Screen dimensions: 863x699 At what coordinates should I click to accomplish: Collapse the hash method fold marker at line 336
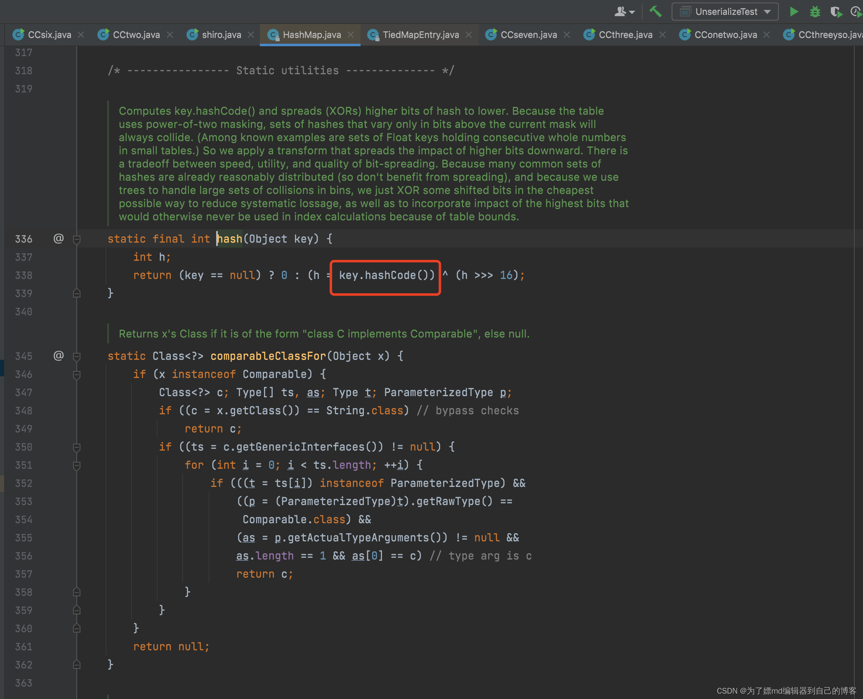pos(77,239)
